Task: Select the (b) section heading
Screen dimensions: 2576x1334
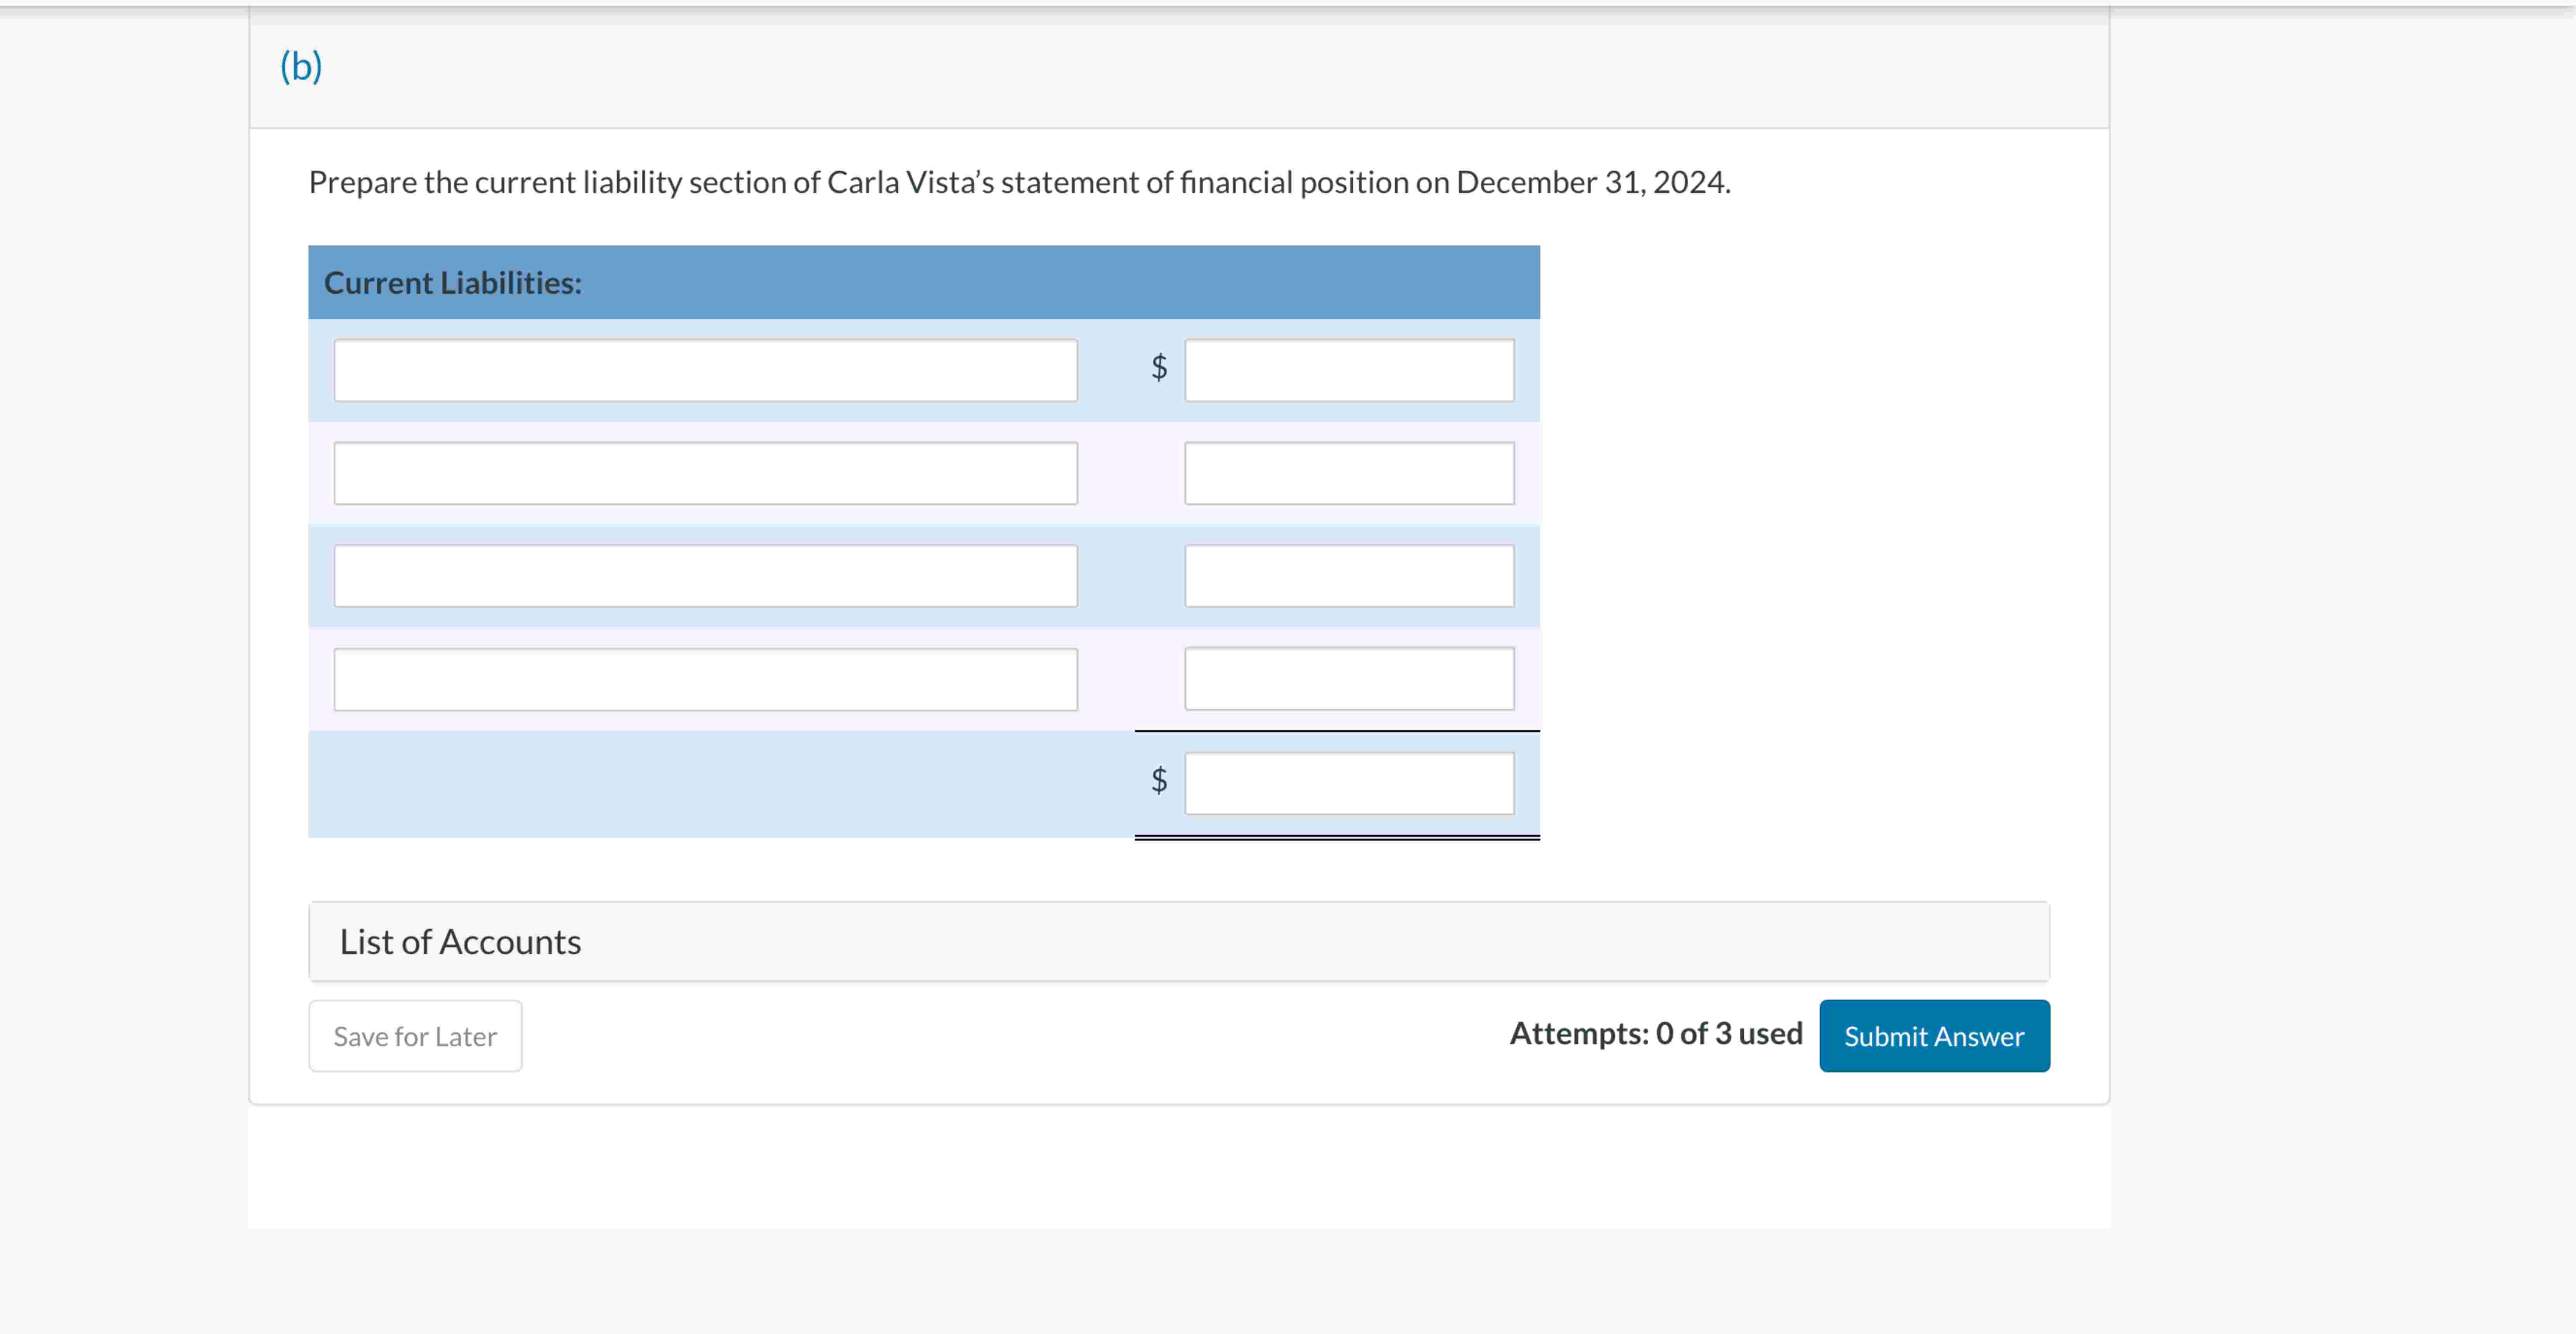Action: (301, 66)
